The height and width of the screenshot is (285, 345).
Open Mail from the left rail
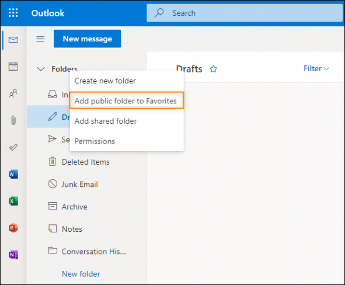coord(13,40)
